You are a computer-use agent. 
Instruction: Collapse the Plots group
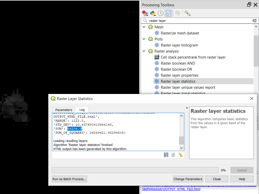(x=144, y=39)
